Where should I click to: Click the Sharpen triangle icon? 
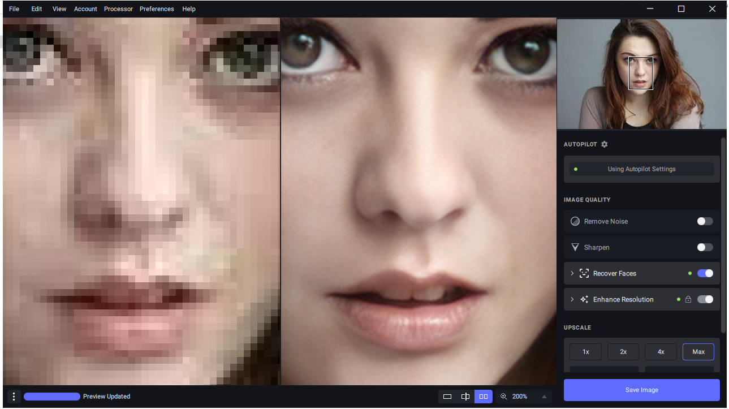pos(575,247)
